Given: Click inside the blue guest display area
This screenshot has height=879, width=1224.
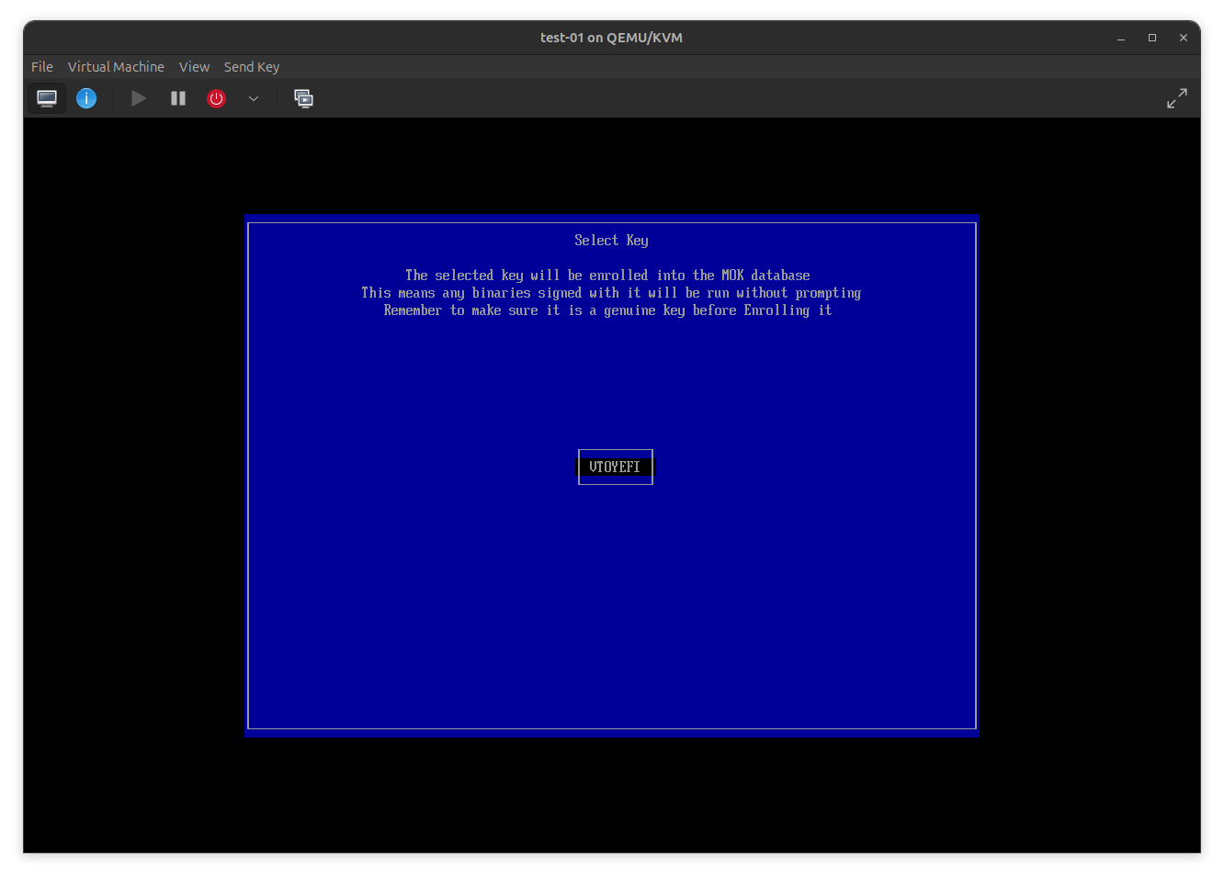Looking at the screenshot, I should (x=611, y=597).
